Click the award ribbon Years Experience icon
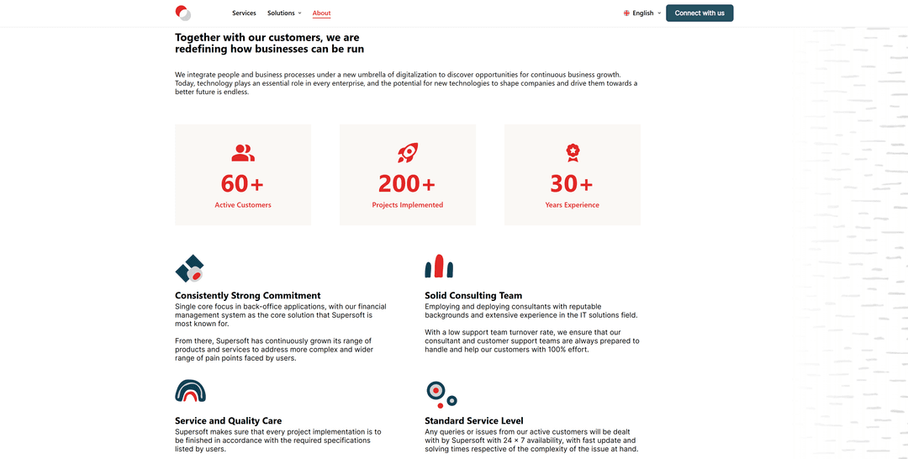908x459 pixels. [573, 152]
